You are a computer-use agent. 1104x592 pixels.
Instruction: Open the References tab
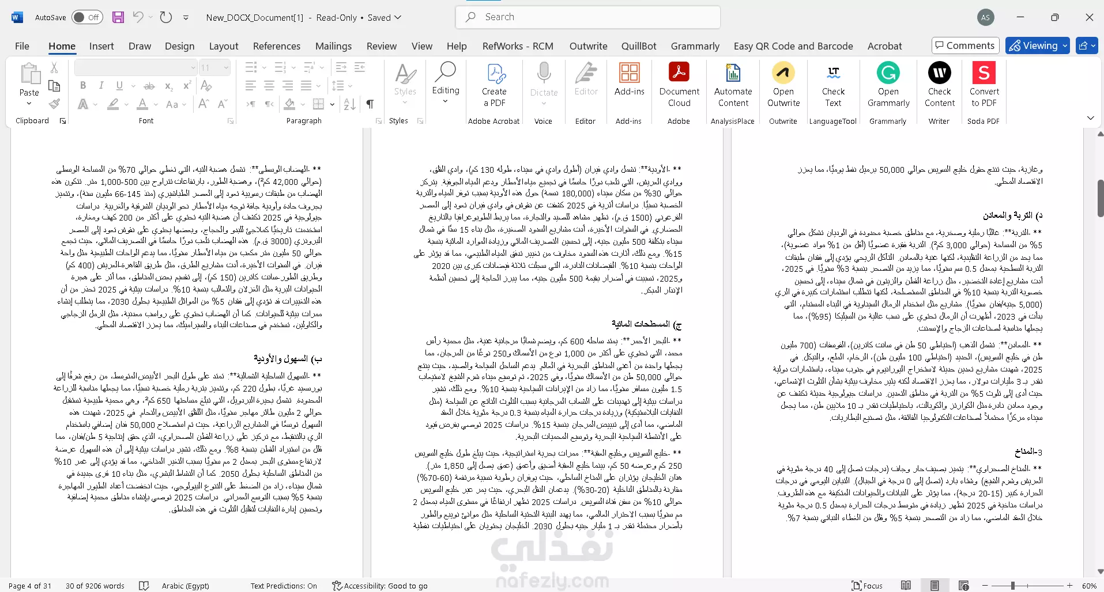pyautogui.click(x=277, y=46)
